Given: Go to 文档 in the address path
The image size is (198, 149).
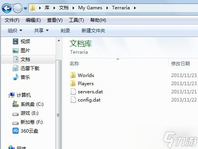Looking at the screenshot, I should click(64, 8).
